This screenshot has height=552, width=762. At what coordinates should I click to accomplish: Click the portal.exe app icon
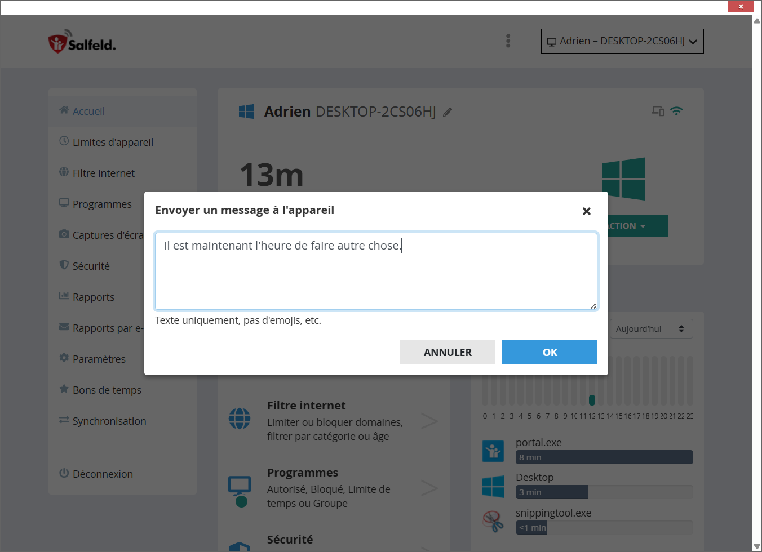click(x=493, y=451)
